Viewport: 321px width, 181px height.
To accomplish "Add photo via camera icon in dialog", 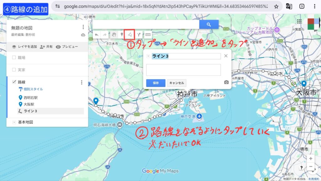I will pyautogui.click(x=226, y=83).
